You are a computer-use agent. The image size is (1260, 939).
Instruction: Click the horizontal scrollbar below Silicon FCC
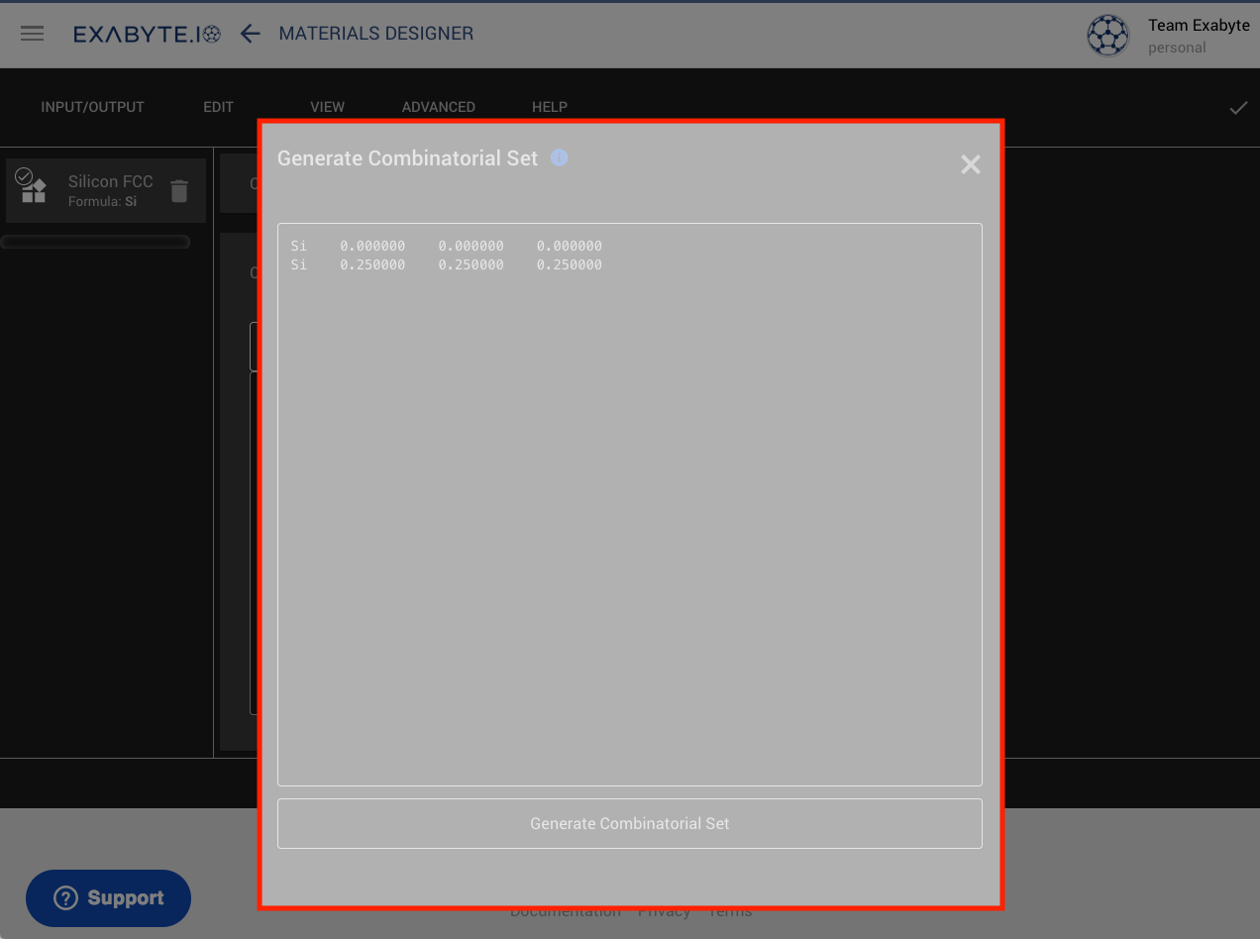tap(95, 242)
